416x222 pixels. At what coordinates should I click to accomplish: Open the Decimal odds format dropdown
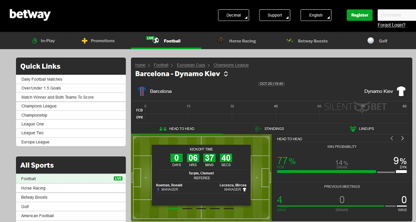233,15
